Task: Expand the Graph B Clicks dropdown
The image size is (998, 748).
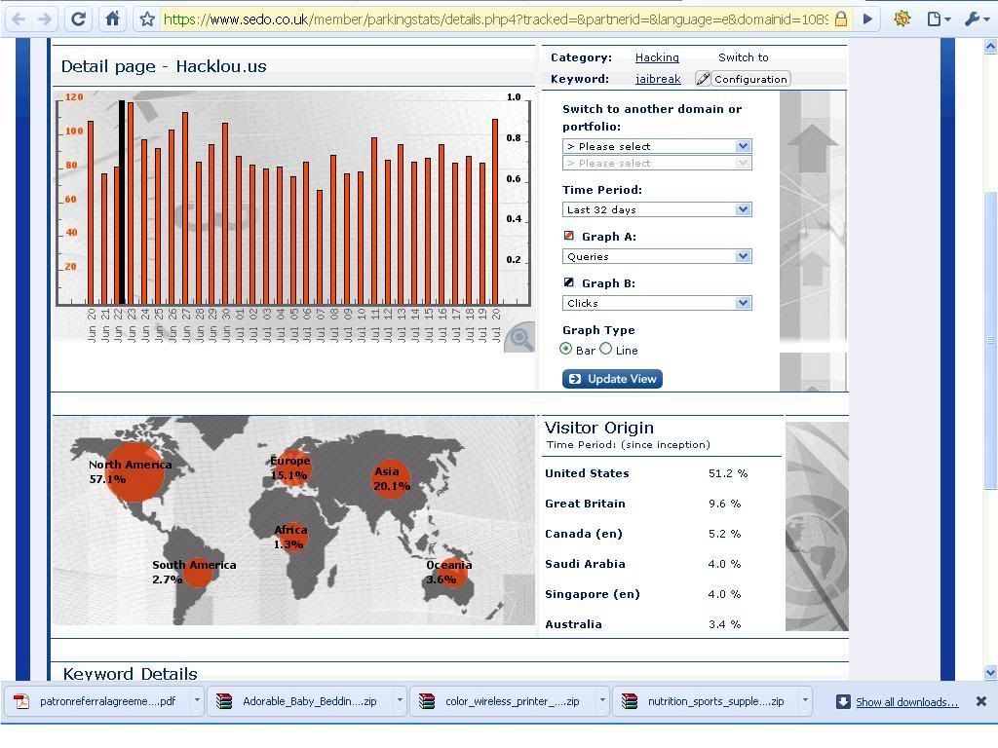Action: tap(657, 303)
